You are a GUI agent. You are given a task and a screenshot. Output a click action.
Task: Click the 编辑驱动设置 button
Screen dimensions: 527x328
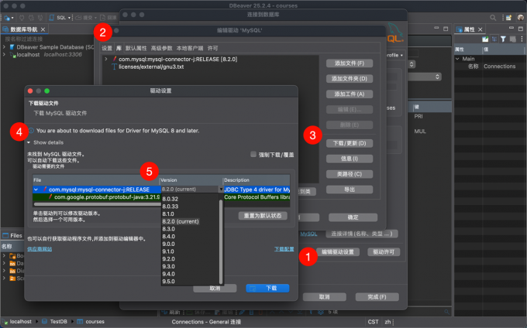pyautogui.click(x=338, y=252)
